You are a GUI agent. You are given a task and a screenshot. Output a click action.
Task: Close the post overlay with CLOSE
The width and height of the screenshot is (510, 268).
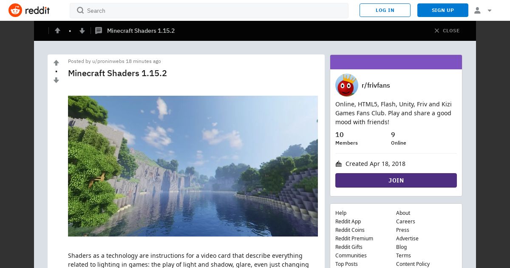point(447,31)
